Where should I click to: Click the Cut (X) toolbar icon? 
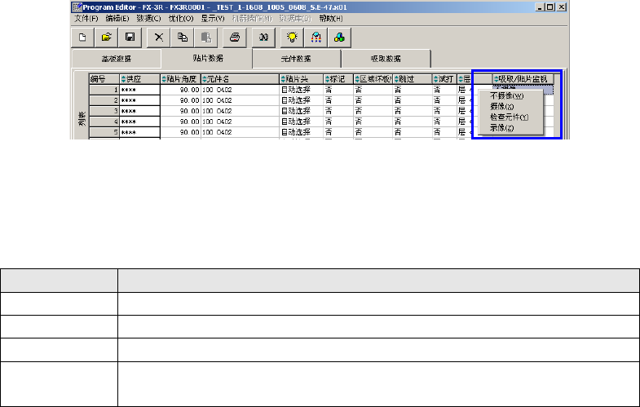point(160,37)
